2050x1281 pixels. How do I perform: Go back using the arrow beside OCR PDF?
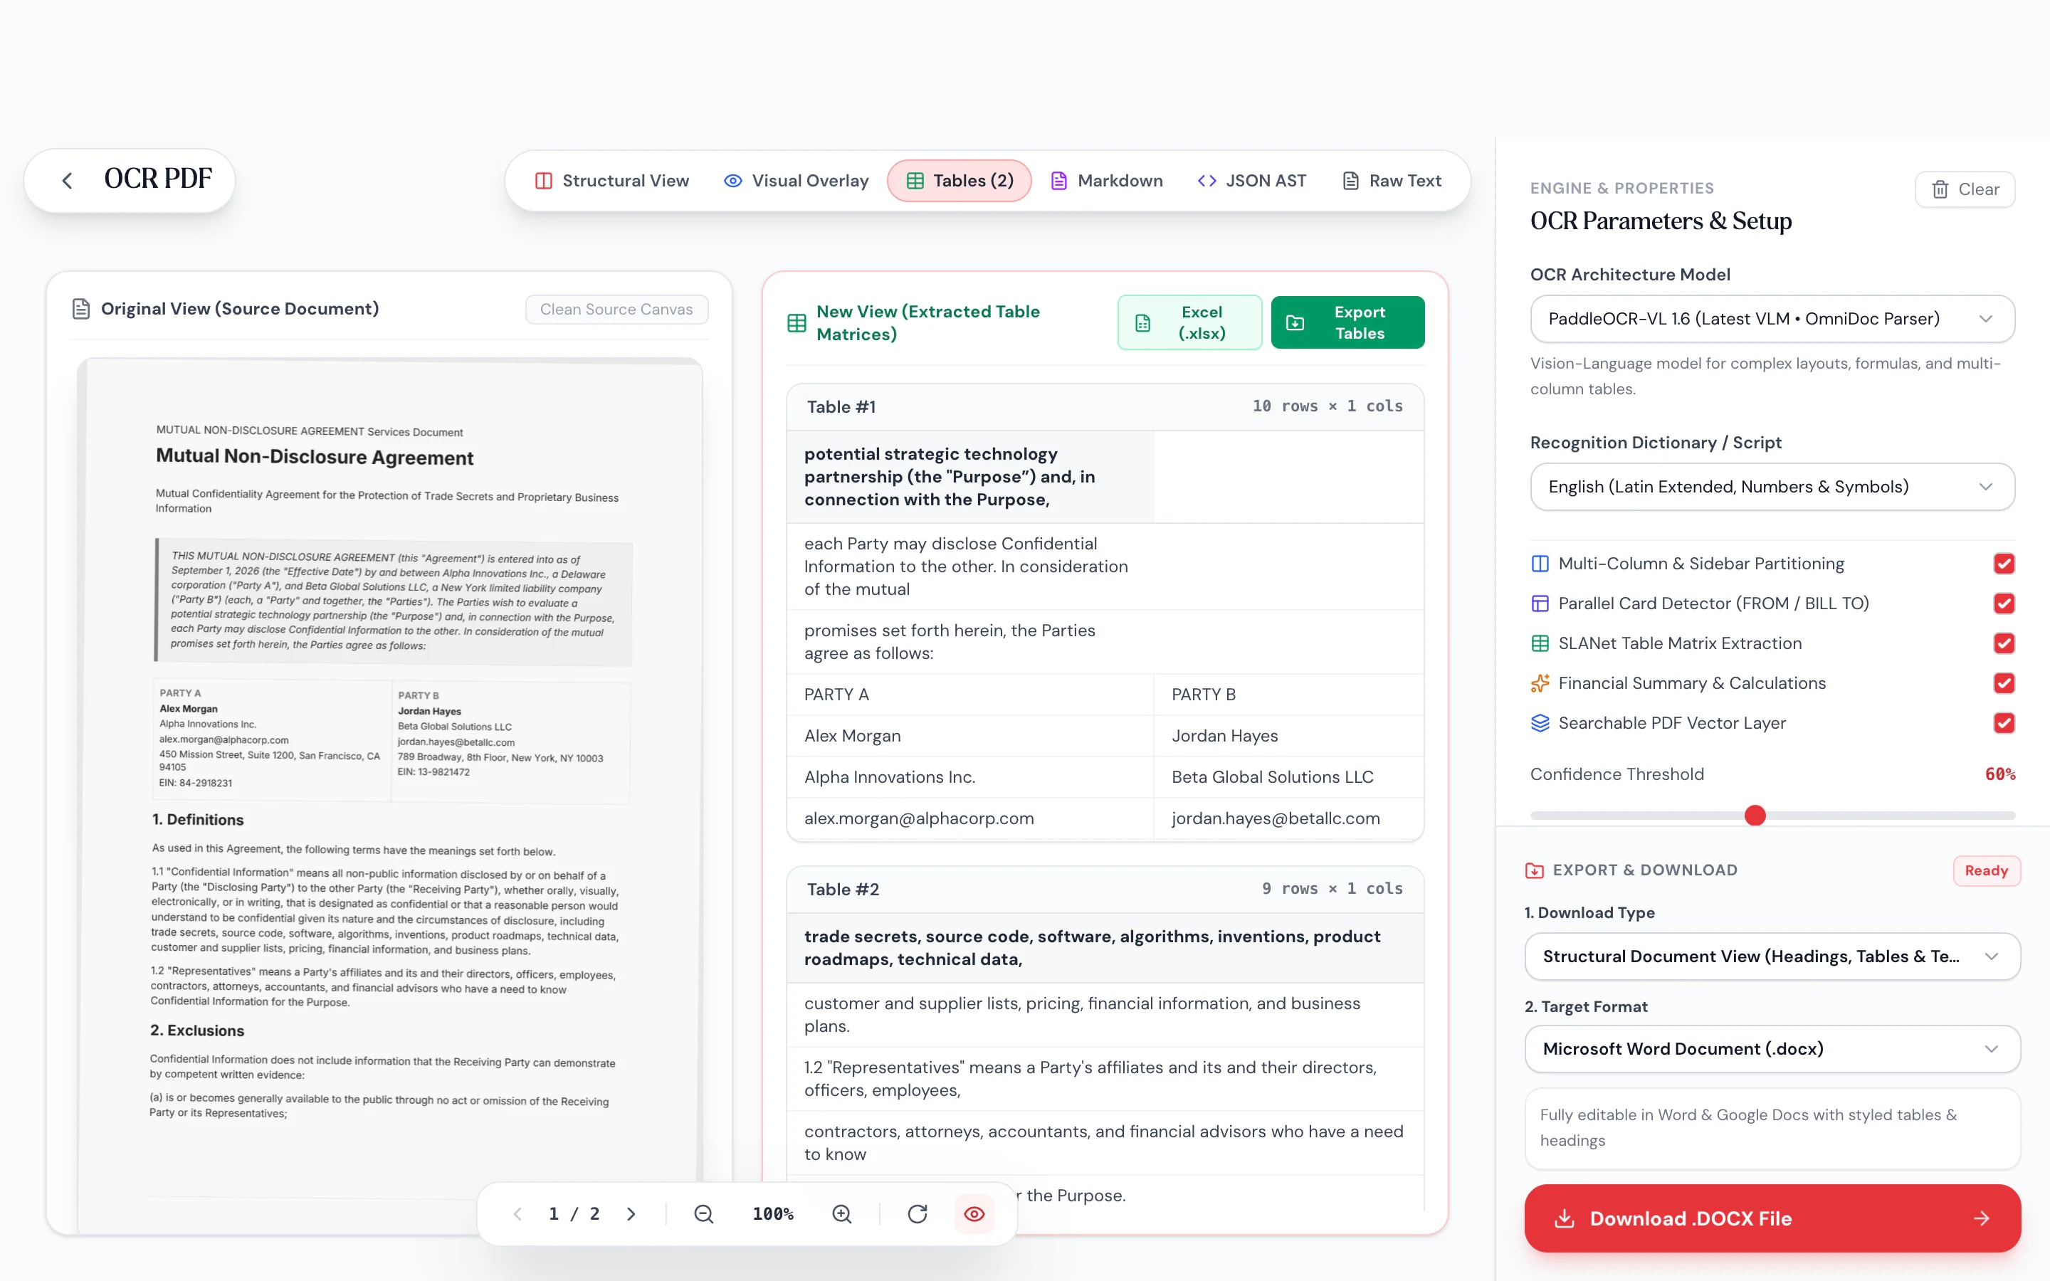point(68,181)
